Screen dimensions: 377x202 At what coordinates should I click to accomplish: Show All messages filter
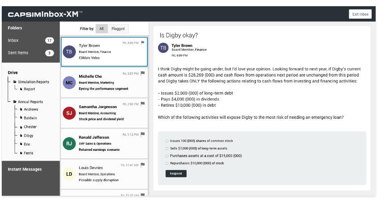(x=101, y=29)
